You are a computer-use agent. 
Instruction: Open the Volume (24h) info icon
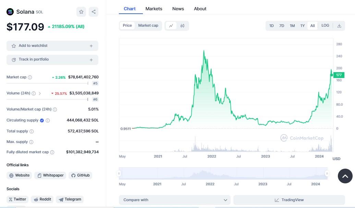[x=34, y=93]
